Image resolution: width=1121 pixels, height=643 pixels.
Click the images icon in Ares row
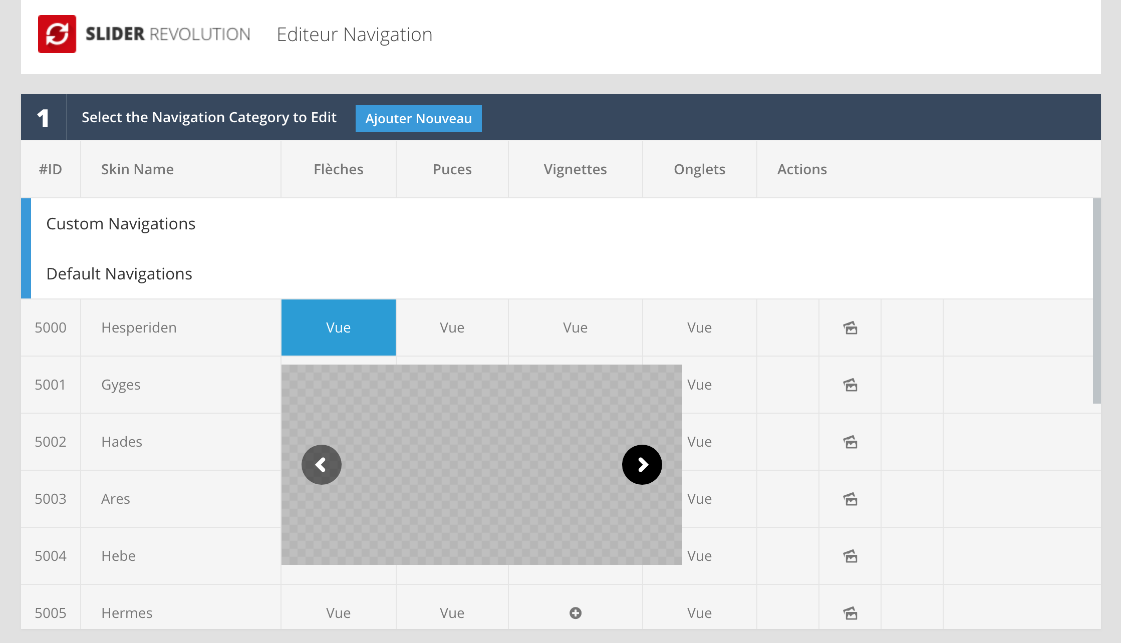click(x=850, y=499)
